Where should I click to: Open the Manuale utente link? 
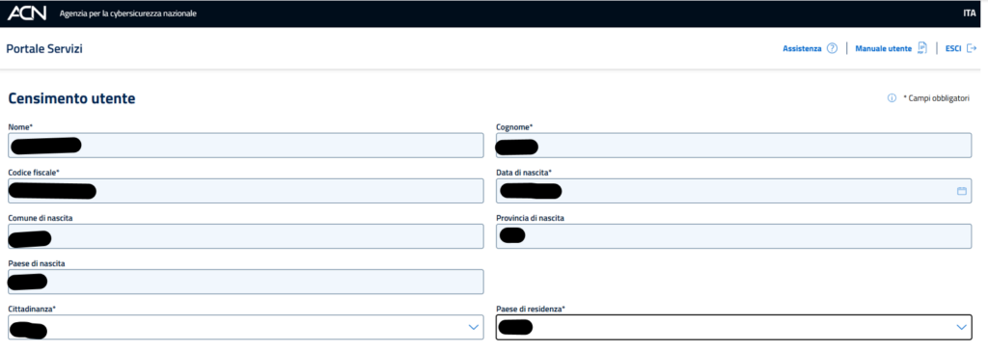click(884, 48)
